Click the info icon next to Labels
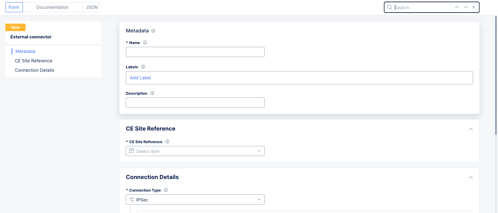 tap(143, 67)
